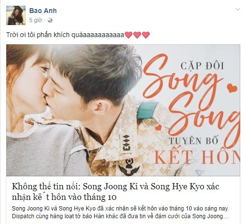Screen dimensions: 245x224
Task: Open the '5 giờ' post timestamp
Action: [36, 20]
